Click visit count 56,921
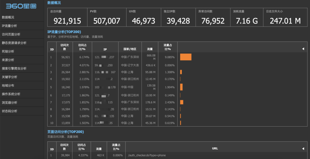This screenshot has height=159, width=310. point(66,57)
